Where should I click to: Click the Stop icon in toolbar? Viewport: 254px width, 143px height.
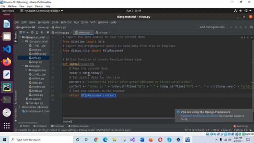click(x=246, y=27)
